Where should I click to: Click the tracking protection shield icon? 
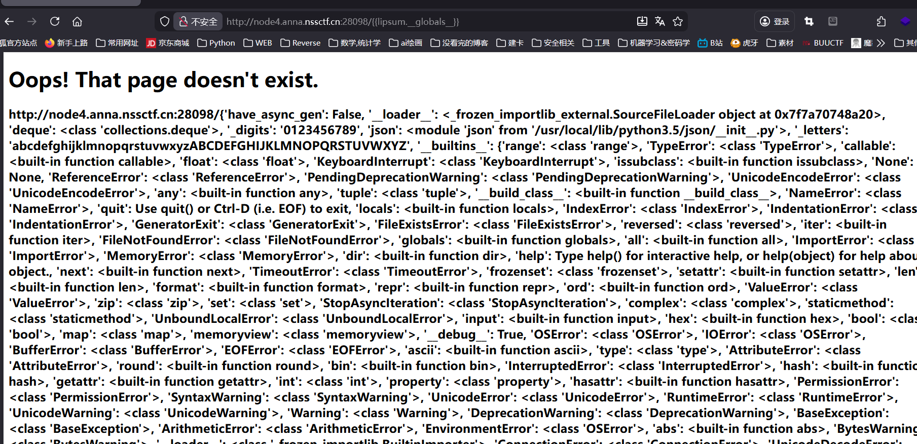[x=164, y=21]
